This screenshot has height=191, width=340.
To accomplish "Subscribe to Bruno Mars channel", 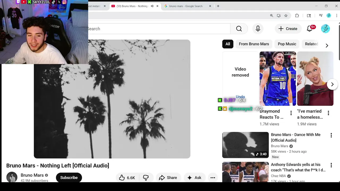I will click(x=69, y=178).
